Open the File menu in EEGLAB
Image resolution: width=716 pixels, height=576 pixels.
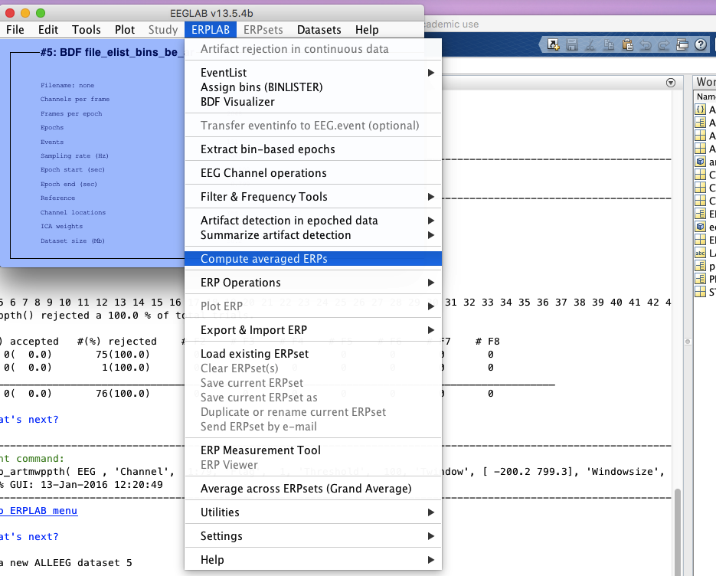(15, 30)
